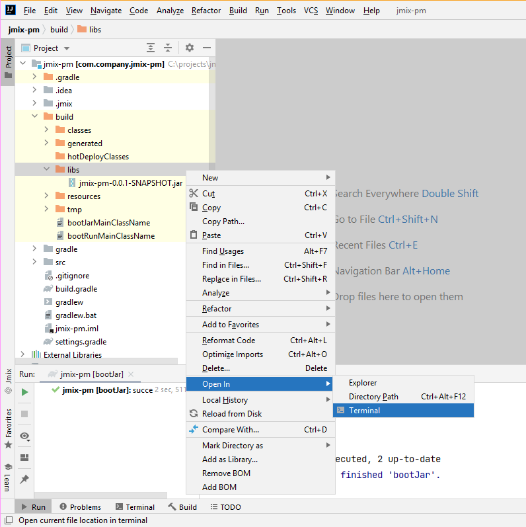The height and width of the screenshot is (527, 526).
Task: Click the Reload from Disk refresh icon
Action: click(194, 413)
